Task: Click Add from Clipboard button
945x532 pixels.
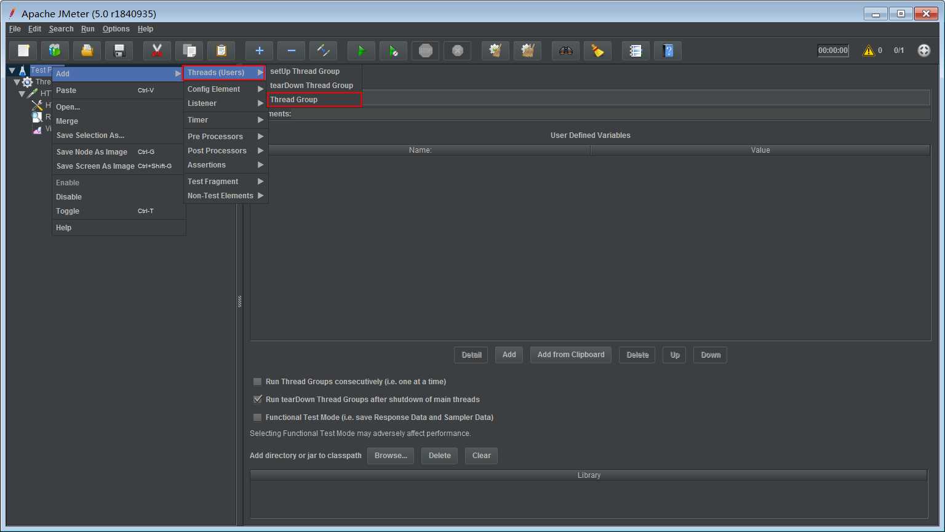Action: tap(571, 355)
